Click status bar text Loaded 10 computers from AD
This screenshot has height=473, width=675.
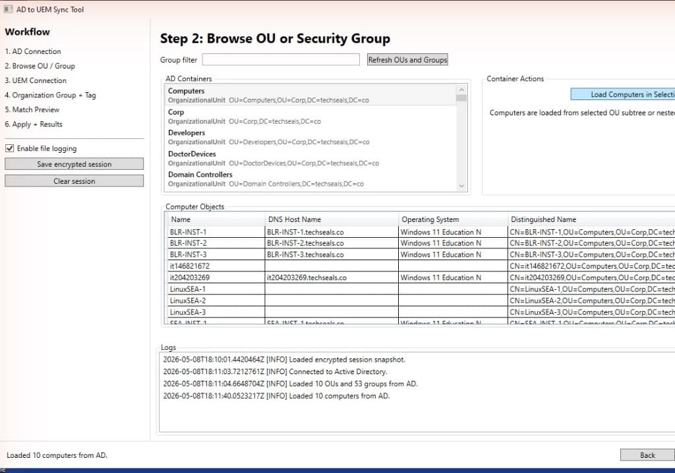(57, 455)
